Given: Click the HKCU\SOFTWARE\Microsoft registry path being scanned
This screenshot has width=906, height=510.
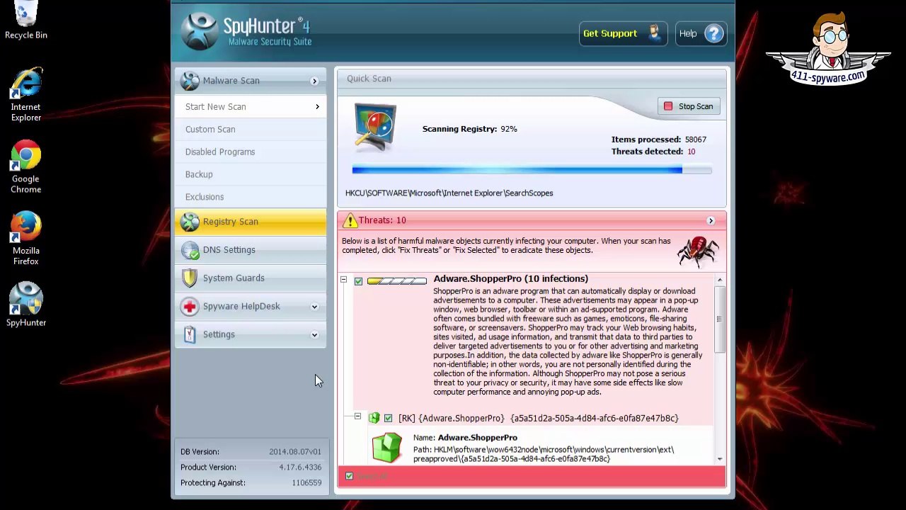Looking at the screenshot, I should pos(449,193).
